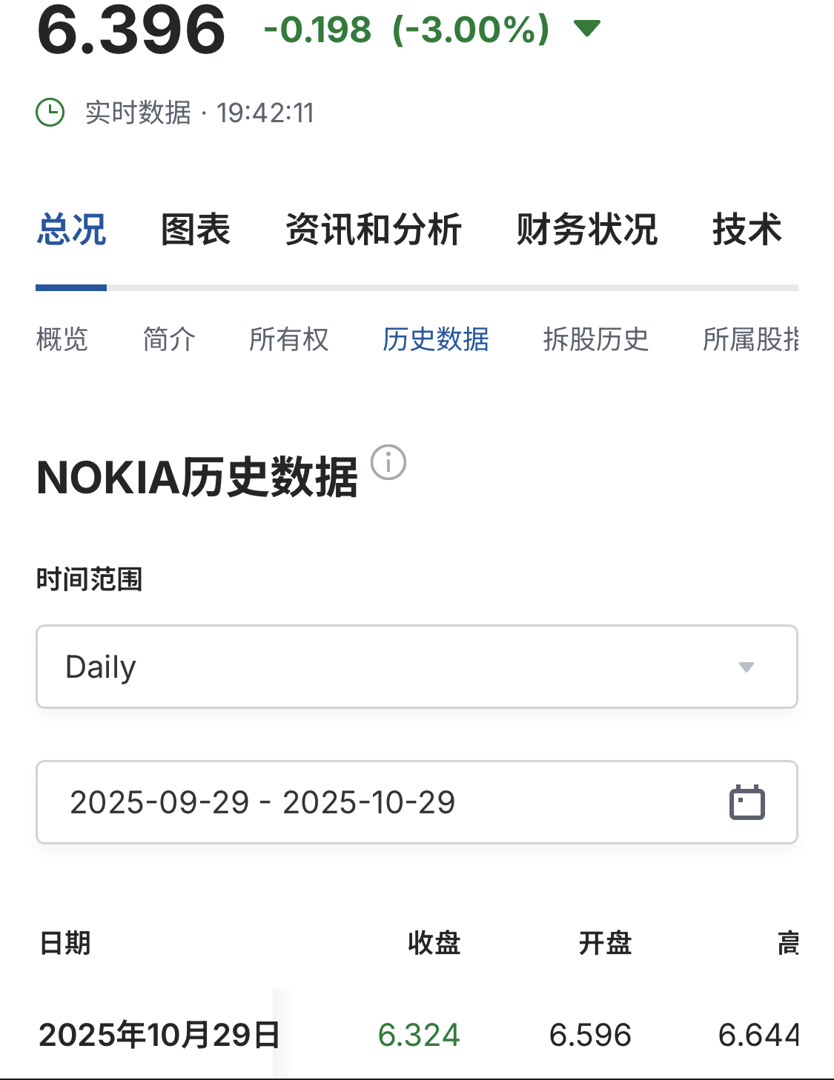Go to 资讯和分析 tab
Viewport: 834px width, 1080px height.
click(373, 230)
